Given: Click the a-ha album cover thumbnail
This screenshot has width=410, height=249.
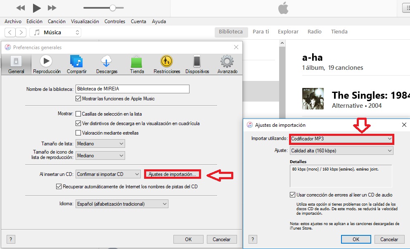Looking at the screenshot, I should pyautogui.click(x=313, y=99).
